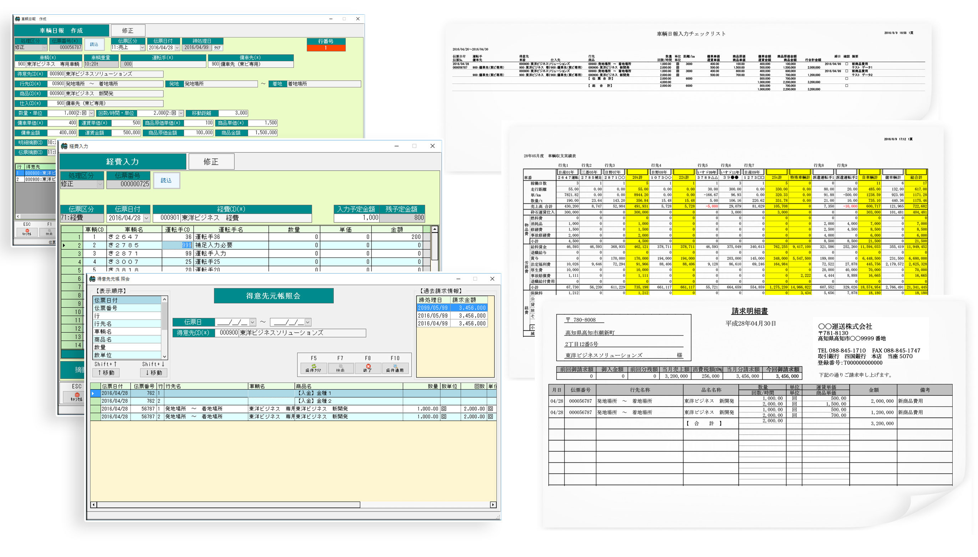Open 伝票日付 date dropdown in 経費入力 window

(146, 218)
